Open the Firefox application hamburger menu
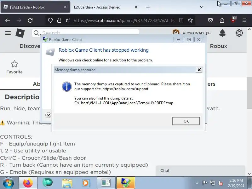Image resolution: width=252 pixels, height=189 pixels. pyautogui.click(x=244, y=20)
